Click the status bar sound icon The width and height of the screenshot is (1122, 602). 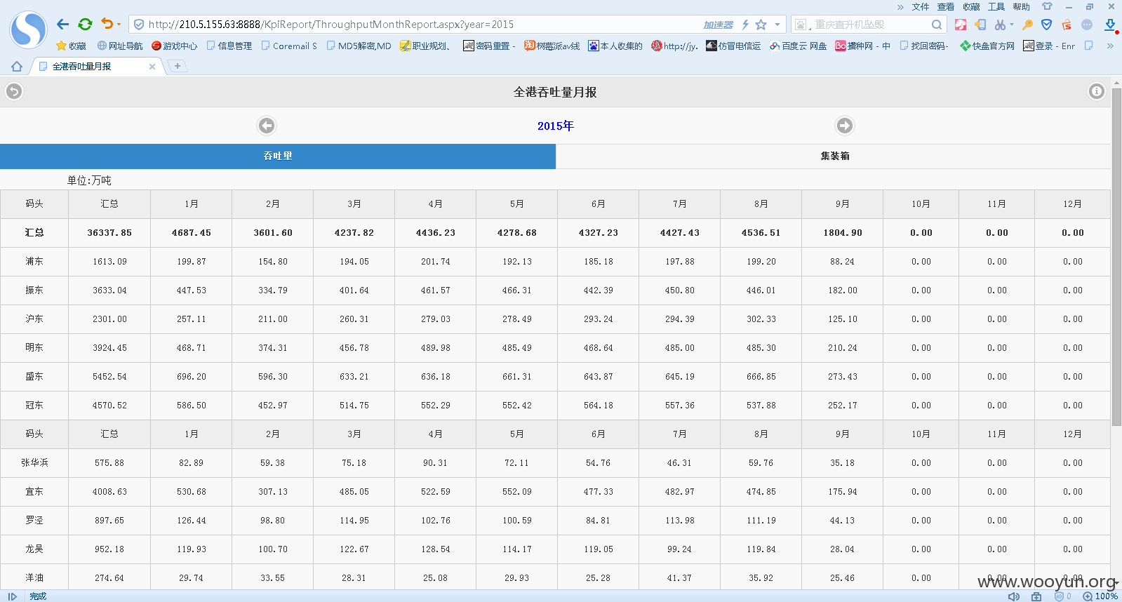(x=1014, y=596)
